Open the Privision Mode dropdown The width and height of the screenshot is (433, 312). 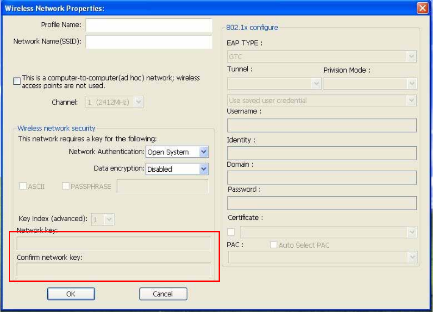click(370, 83)
